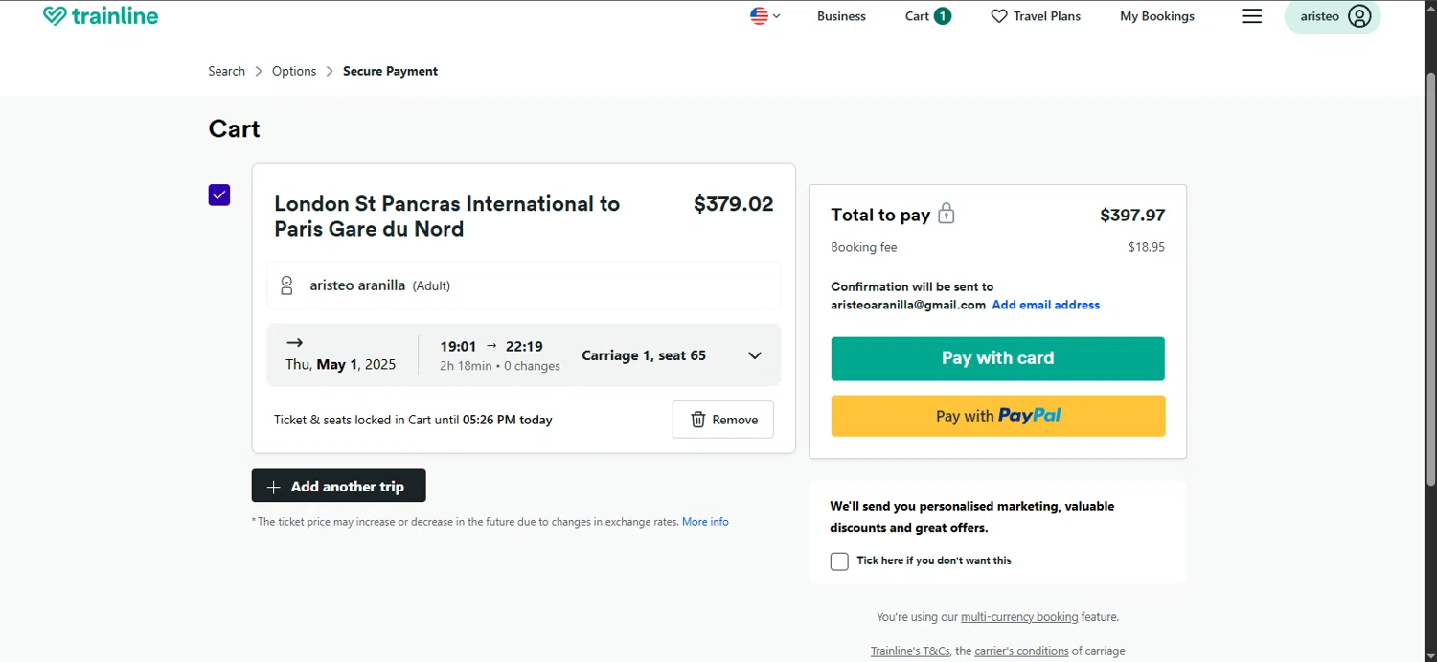Click the passenger icon beside aristeo aranilla

pyautogui.click(x=286, y=285)
